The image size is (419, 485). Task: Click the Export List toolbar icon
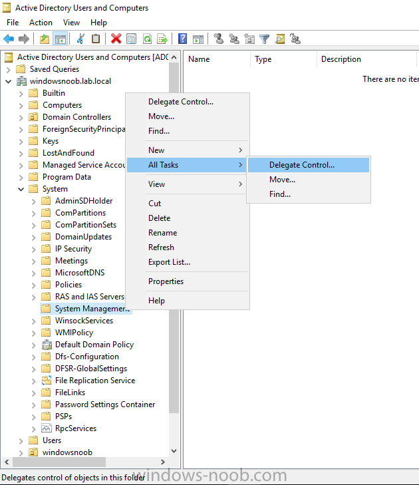pyautogui.click(x=162, y=39)
